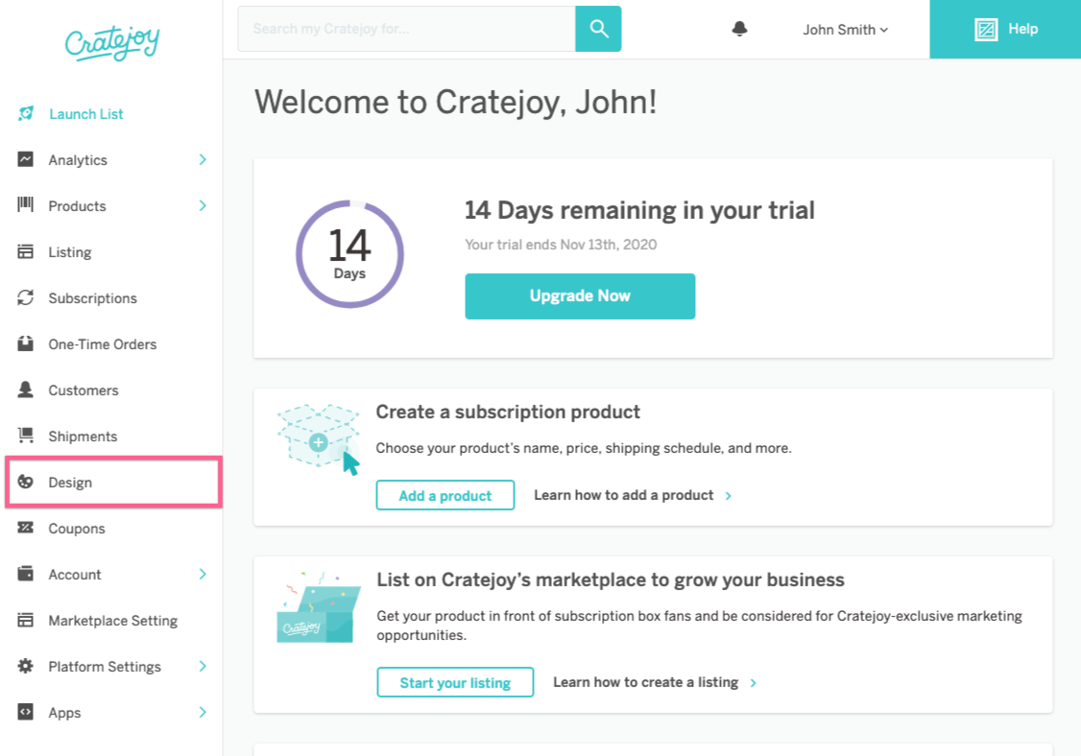Click the Coupons ticket icon
The image size is (1081, 756).
(26, 528)
